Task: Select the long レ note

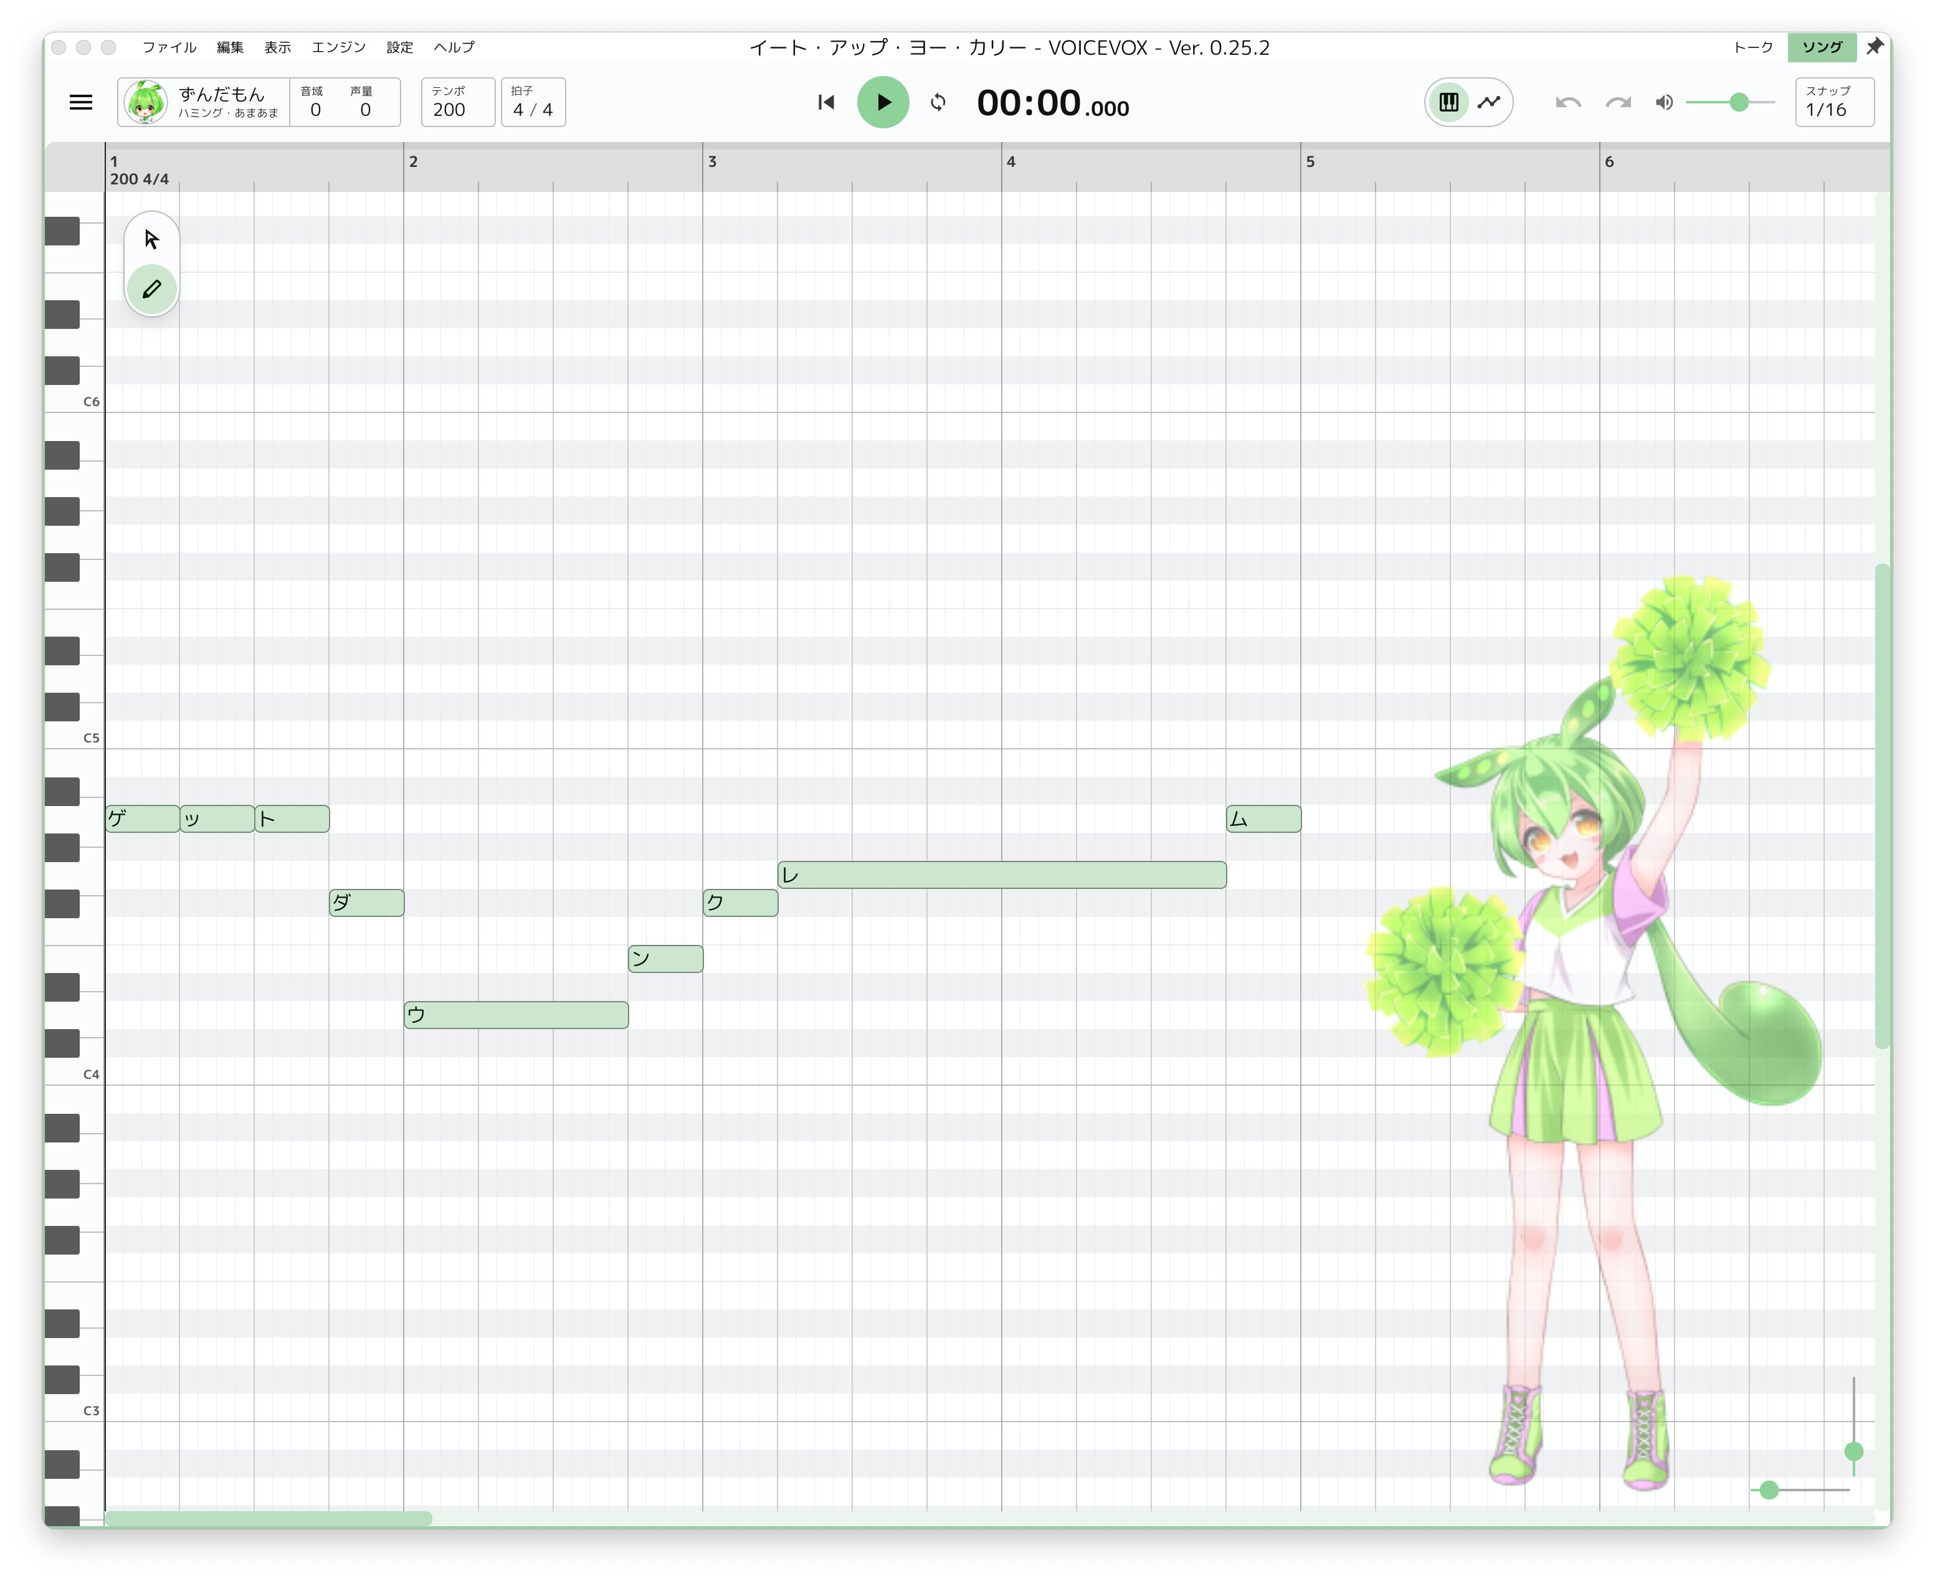Action: (x=1002, y=875)
